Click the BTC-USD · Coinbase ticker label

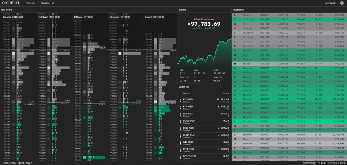click(x=204, y=19)
